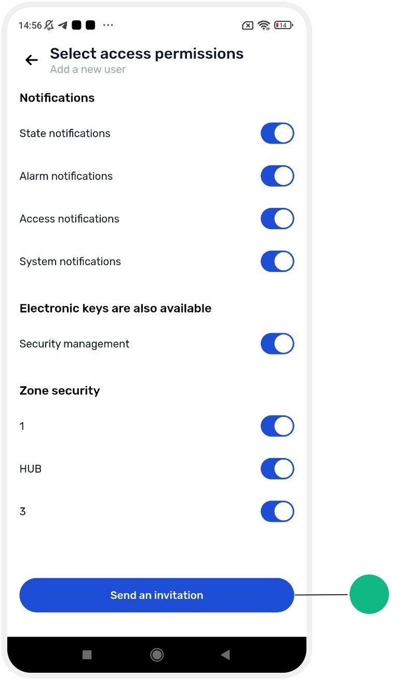Turn off Alarm notifications switch

tap(277, 176)
